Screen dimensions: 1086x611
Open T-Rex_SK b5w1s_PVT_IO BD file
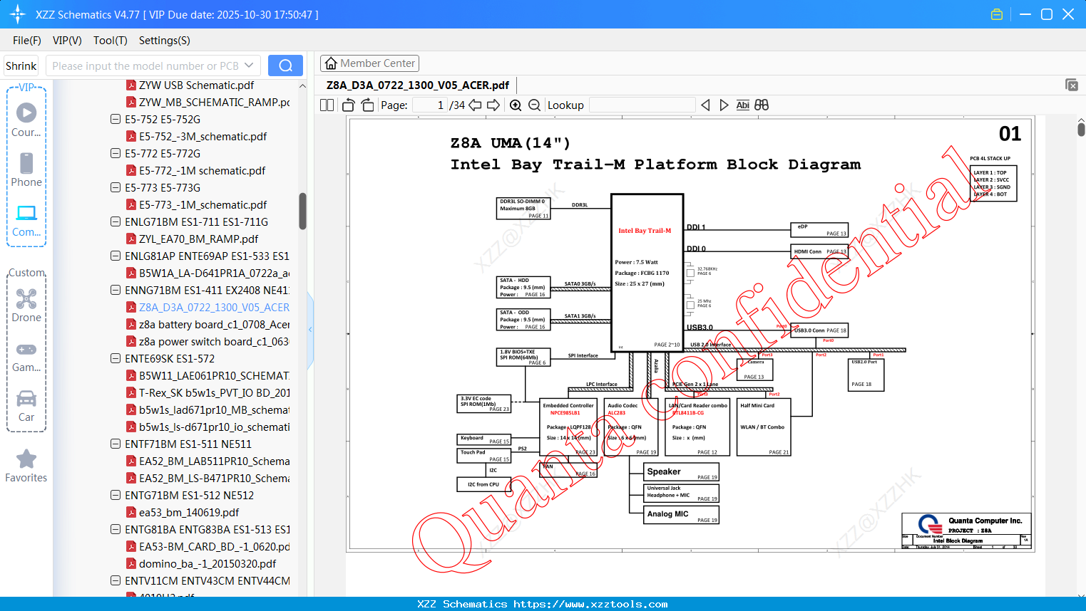(214, 393)
